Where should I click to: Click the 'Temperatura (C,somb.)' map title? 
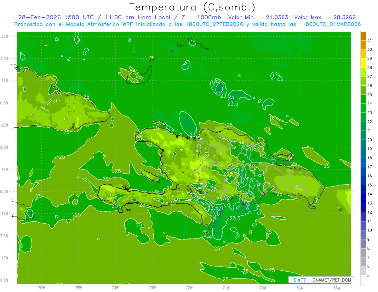192,7
